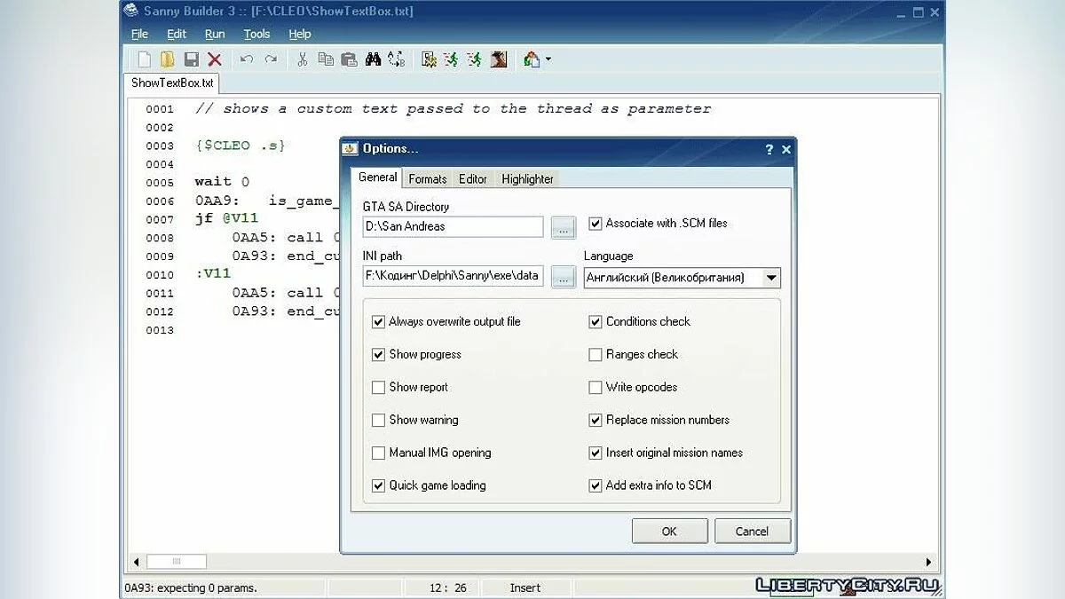Open the Tools menu
1065x599 pixels.
point(256,34)
